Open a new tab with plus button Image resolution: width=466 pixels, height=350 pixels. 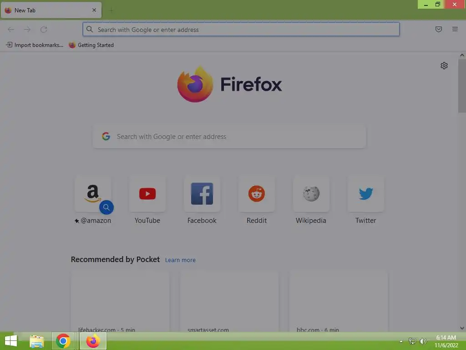click(x=111, y=10)
